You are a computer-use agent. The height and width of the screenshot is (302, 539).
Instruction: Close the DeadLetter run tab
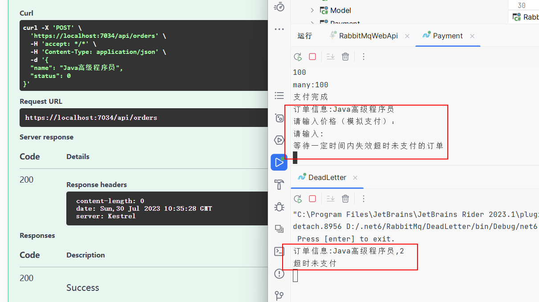click(355, 178)
